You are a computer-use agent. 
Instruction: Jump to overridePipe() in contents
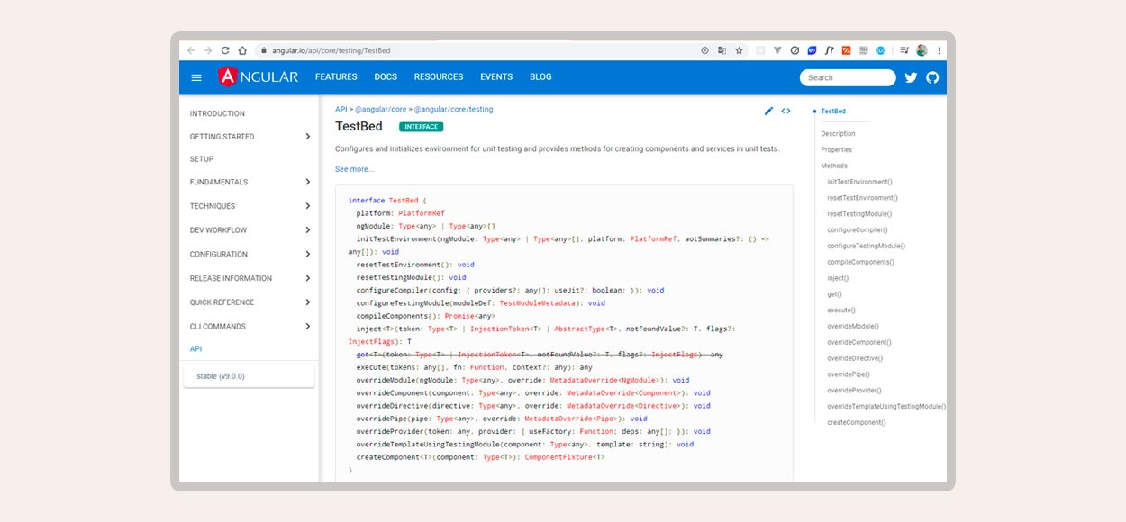tap(848, 374)
